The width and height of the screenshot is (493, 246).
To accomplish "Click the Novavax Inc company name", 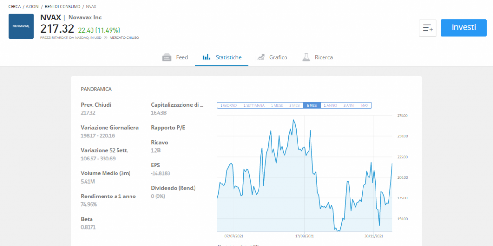I will (x=85, y=18).
